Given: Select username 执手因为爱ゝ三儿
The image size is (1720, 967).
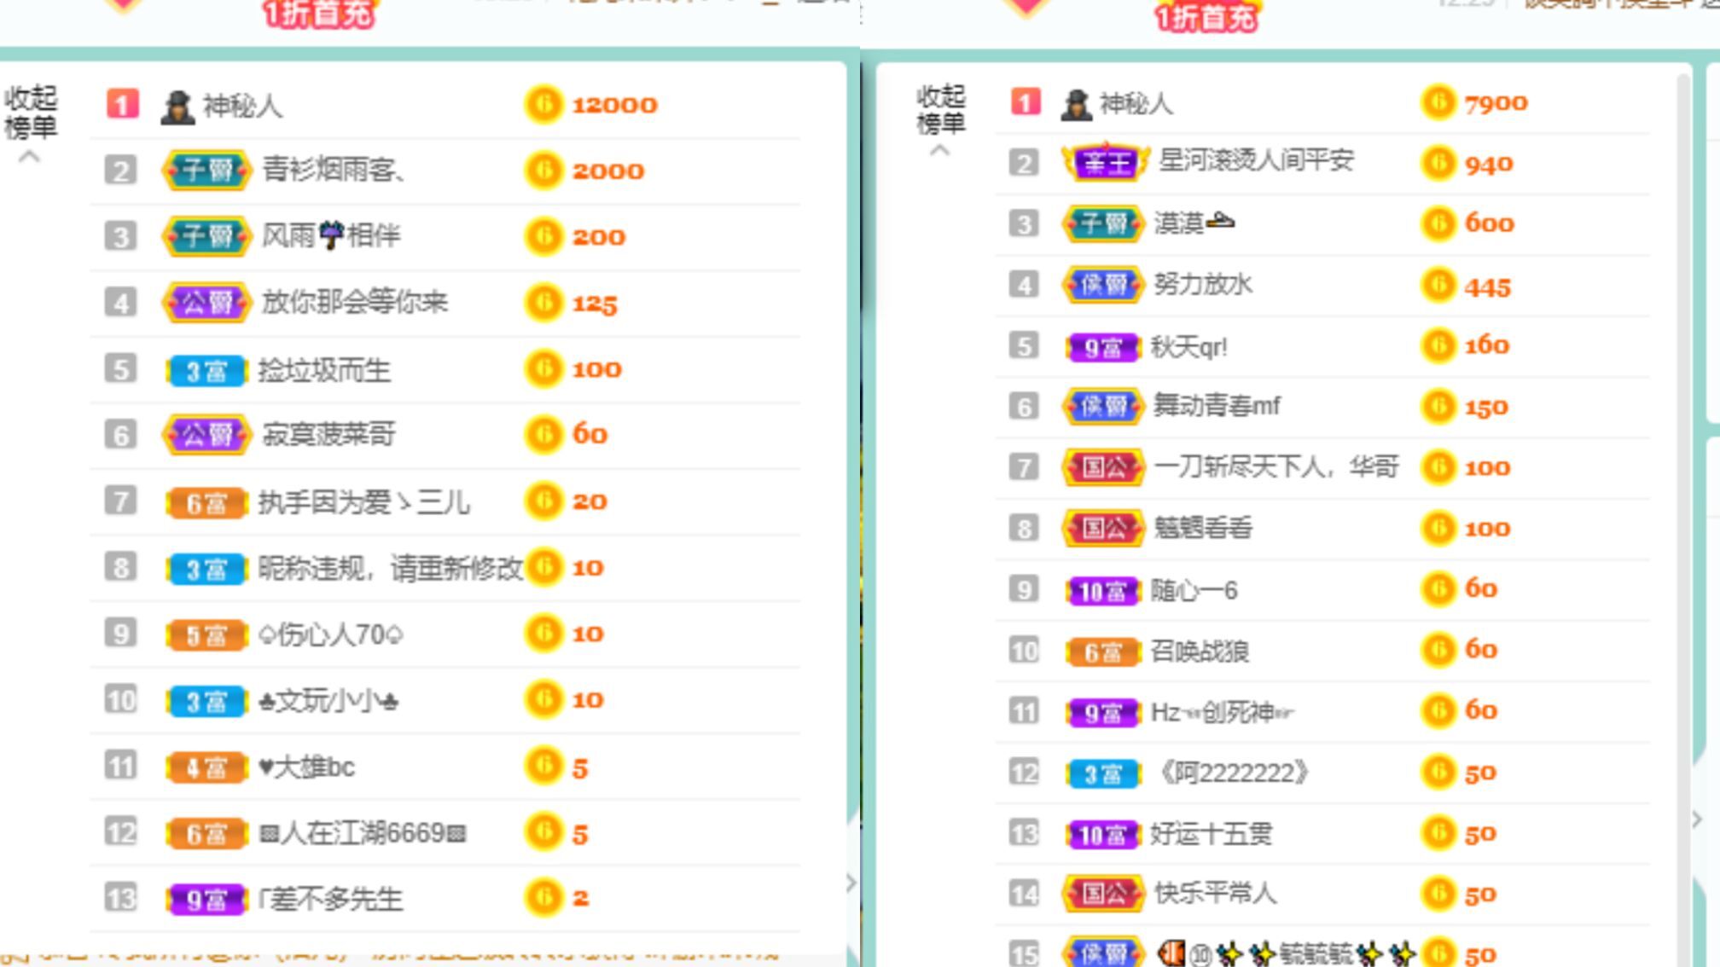Looking at the screenshot, I should click(x=363, y=502).
